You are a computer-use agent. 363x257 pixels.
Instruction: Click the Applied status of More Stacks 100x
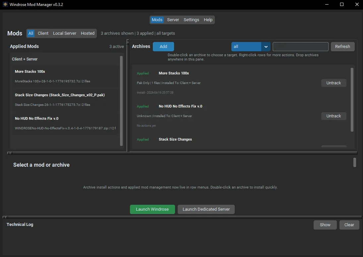(143, 73)
